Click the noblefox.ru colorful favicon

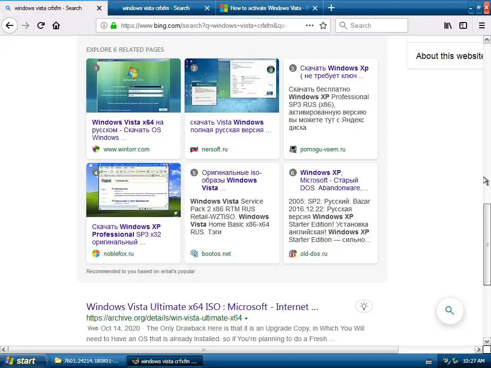point(96,254)
